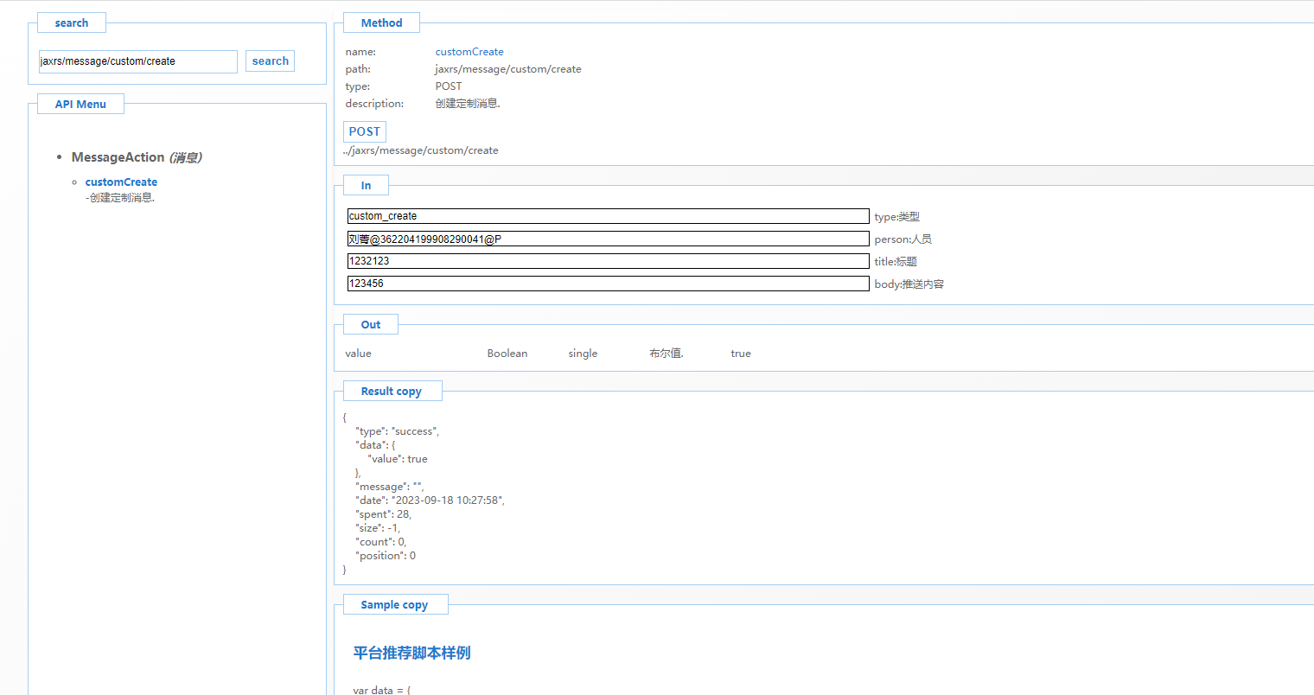1314x695 pixels.
Task: Click the 创建定制消息. description value in Method
Action: [468, 104]
